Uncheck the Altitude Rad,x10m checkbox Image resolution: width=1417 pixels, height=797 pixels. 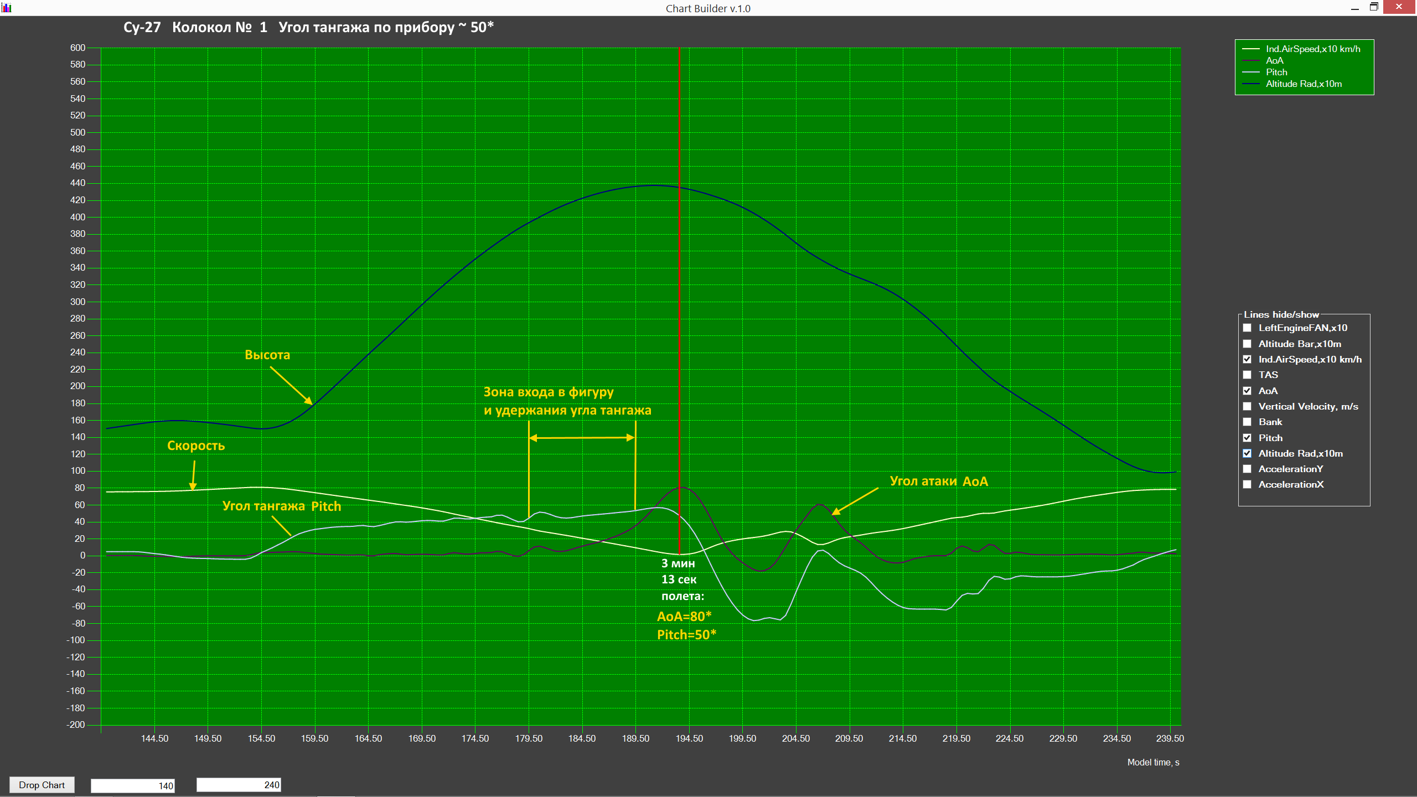point(1247,453)
